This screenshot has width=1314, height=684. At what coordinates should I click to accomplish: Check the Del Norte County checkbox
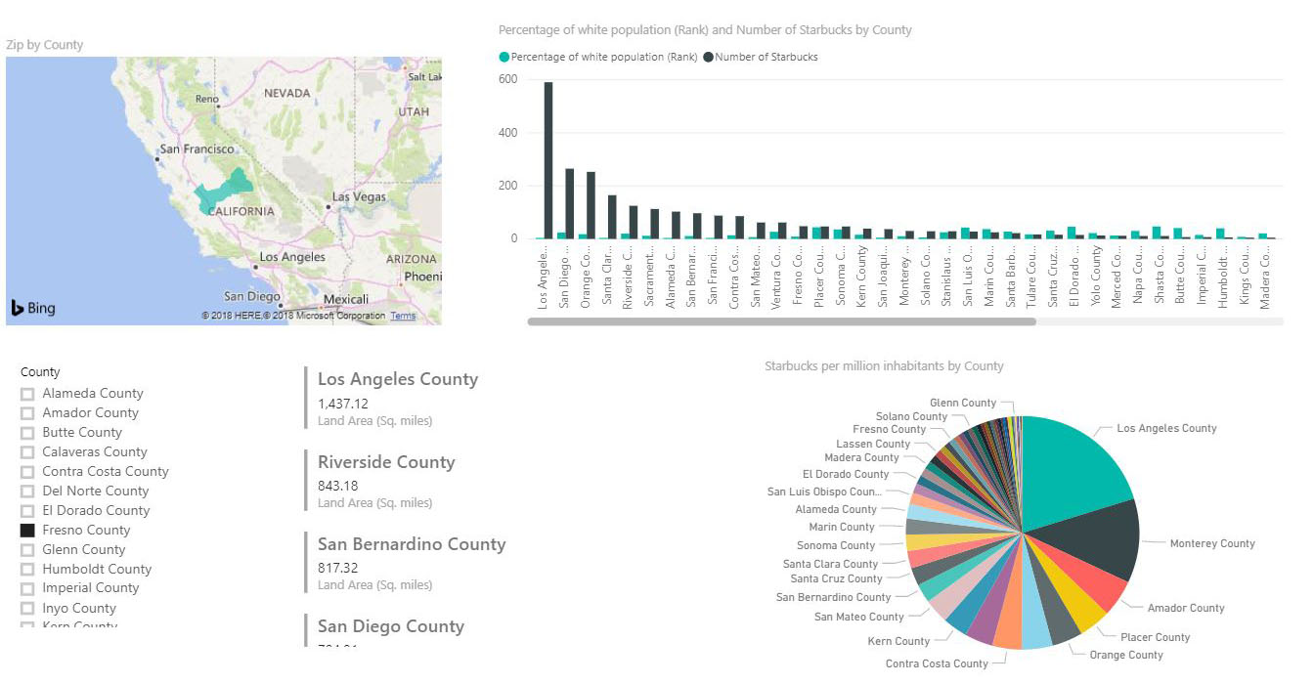point(27,492)
